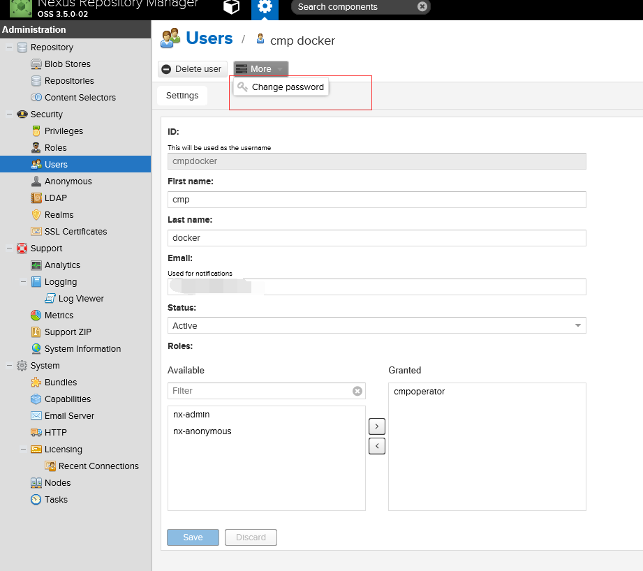Click the Support ZIP icon
This screenshot has height=571, width=643.
pos(36,332)
